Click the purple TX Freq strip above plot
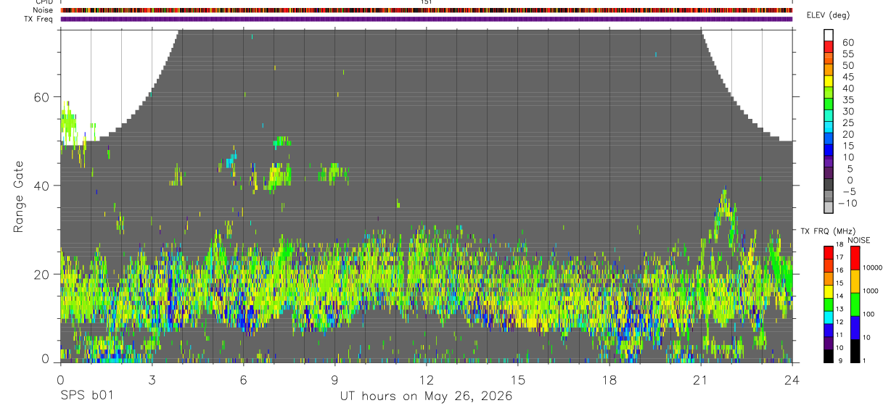Viewport: 891px width, 411px height. [427, 19]
